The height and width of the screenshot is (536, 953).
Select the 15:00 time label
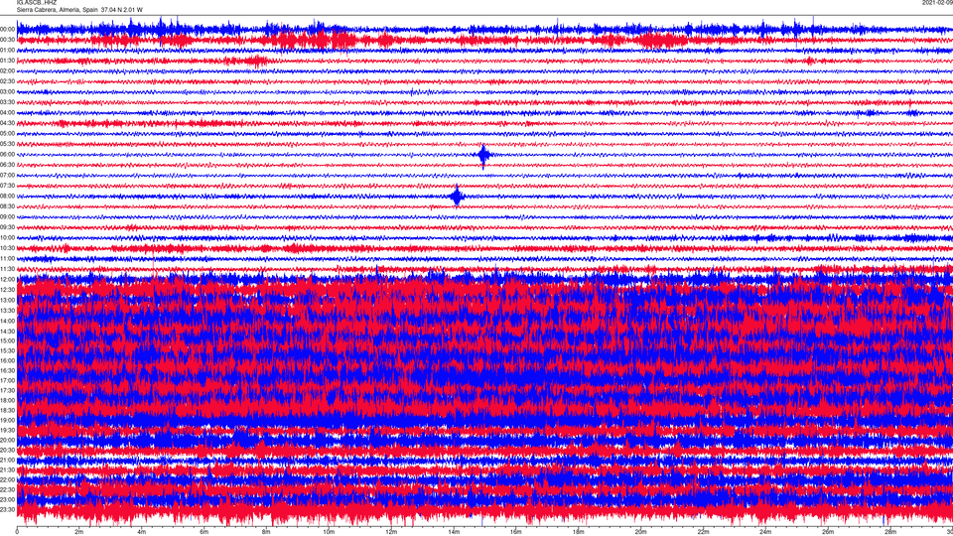tap(7, 340)
